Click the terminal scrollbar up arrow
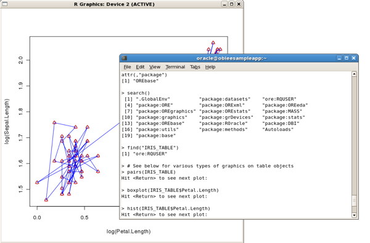This screenshot has width=370, height=243. [354, 74]
